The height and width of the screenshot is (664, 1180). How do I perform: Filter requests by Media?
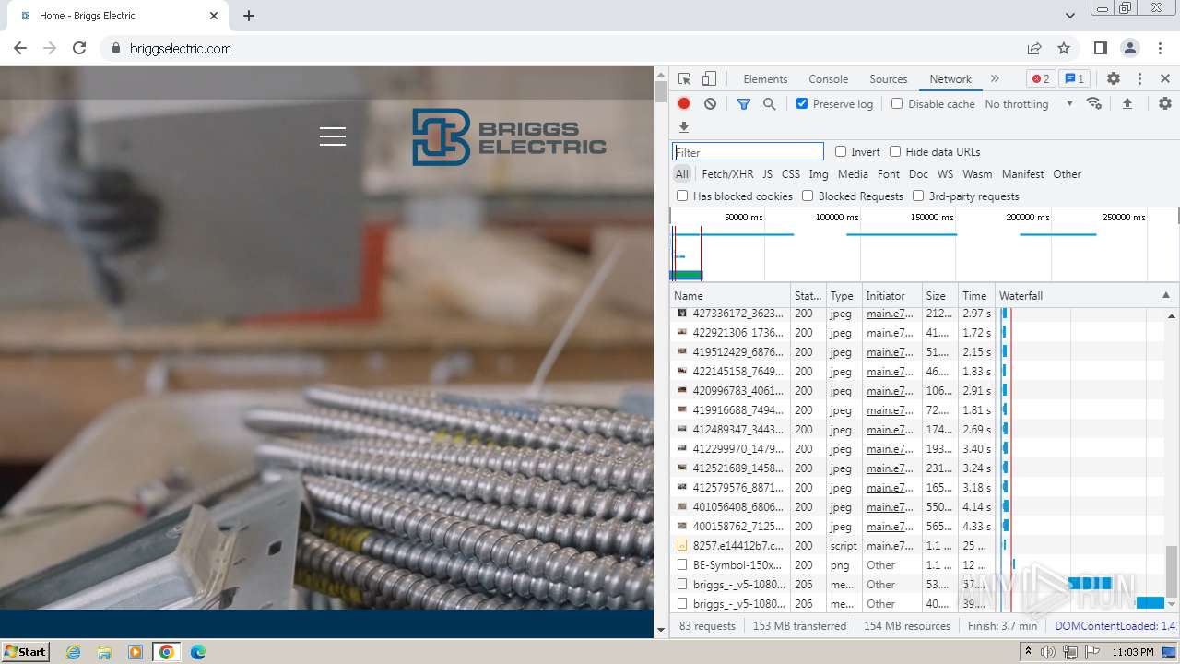[x=853, y=174]
